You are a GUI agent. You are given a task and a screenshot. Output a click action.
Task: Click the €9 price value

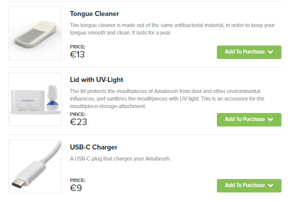(x=76, y=188)
